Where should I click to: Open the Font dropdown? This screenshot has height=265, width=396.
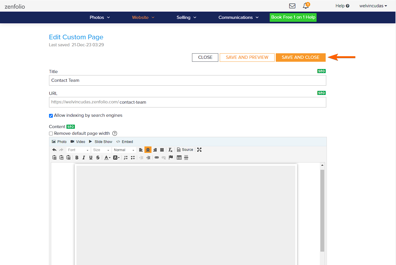click(78, 150)
